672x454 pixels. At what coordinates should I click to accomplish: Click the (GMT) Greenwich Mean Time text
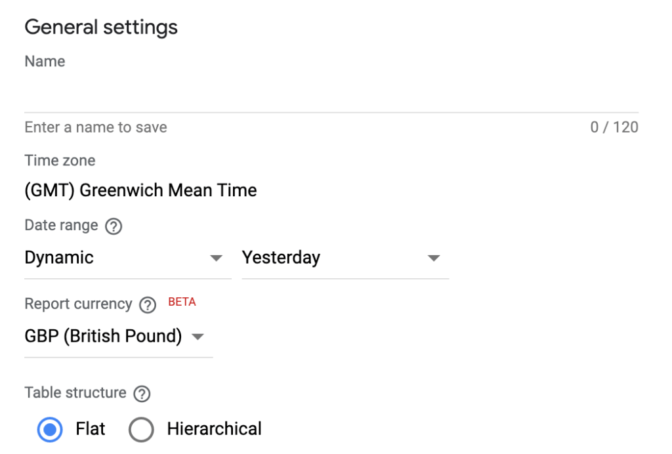coord(140,190)
